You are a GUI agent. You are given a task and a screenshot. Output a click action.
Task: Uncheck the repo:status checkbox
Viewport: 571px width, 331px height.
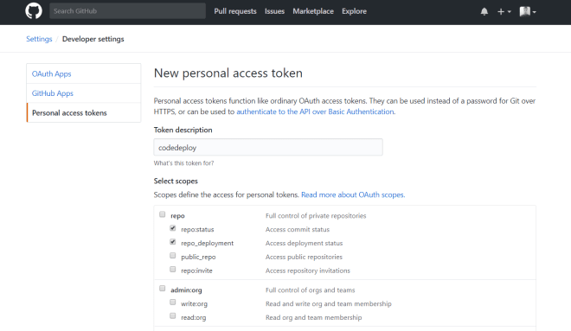(x=173, y=228)
